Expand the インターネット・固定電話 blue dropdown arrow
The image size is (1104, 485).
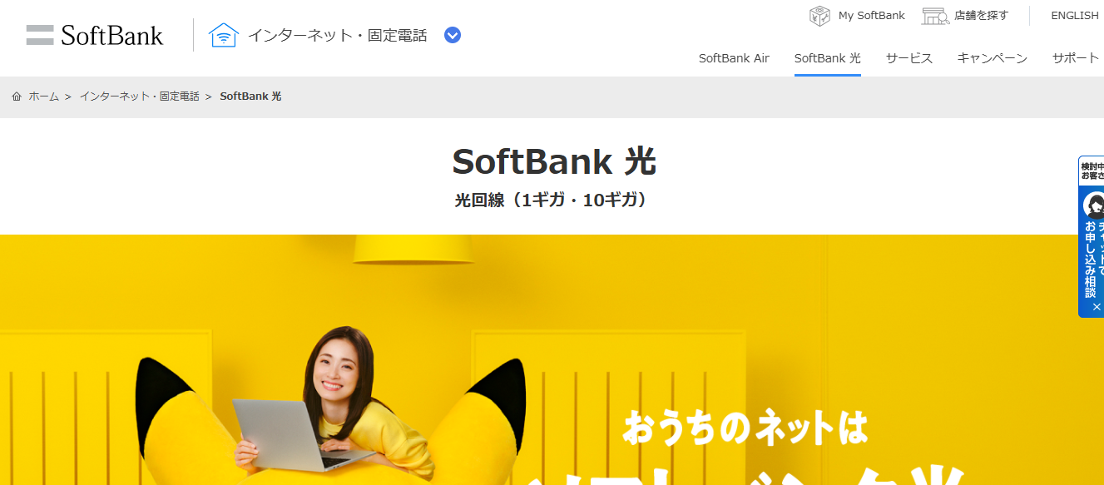(453, 35)
